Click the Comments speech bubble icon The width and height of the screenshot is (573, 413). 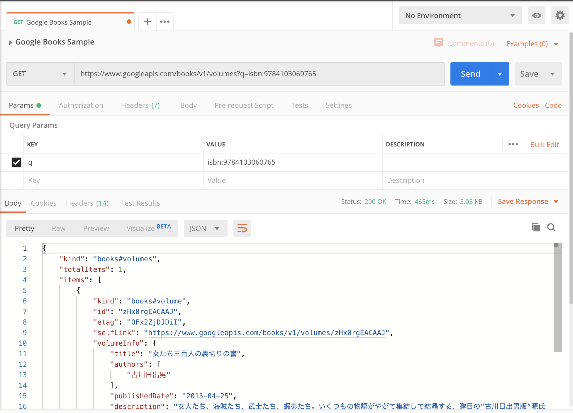click(438, 43)
